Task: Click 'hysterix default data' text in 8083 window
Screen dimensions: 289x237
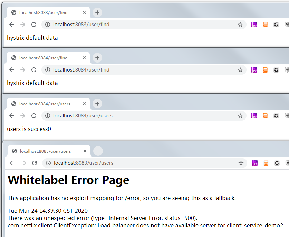Action: click(32, 38)
